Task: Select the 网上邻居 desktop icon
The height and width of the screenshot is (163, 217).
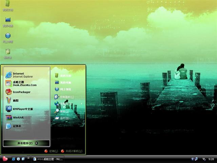Action: [8, 38]
